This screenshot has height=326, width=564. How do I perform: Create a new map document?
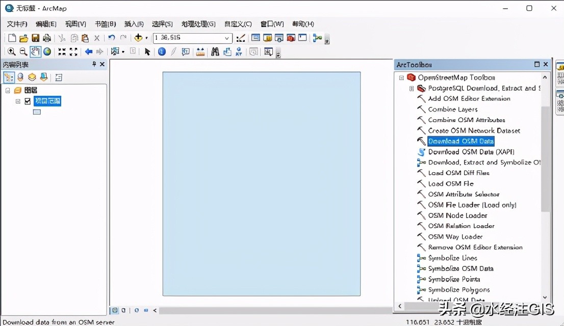tap(12, 38)
